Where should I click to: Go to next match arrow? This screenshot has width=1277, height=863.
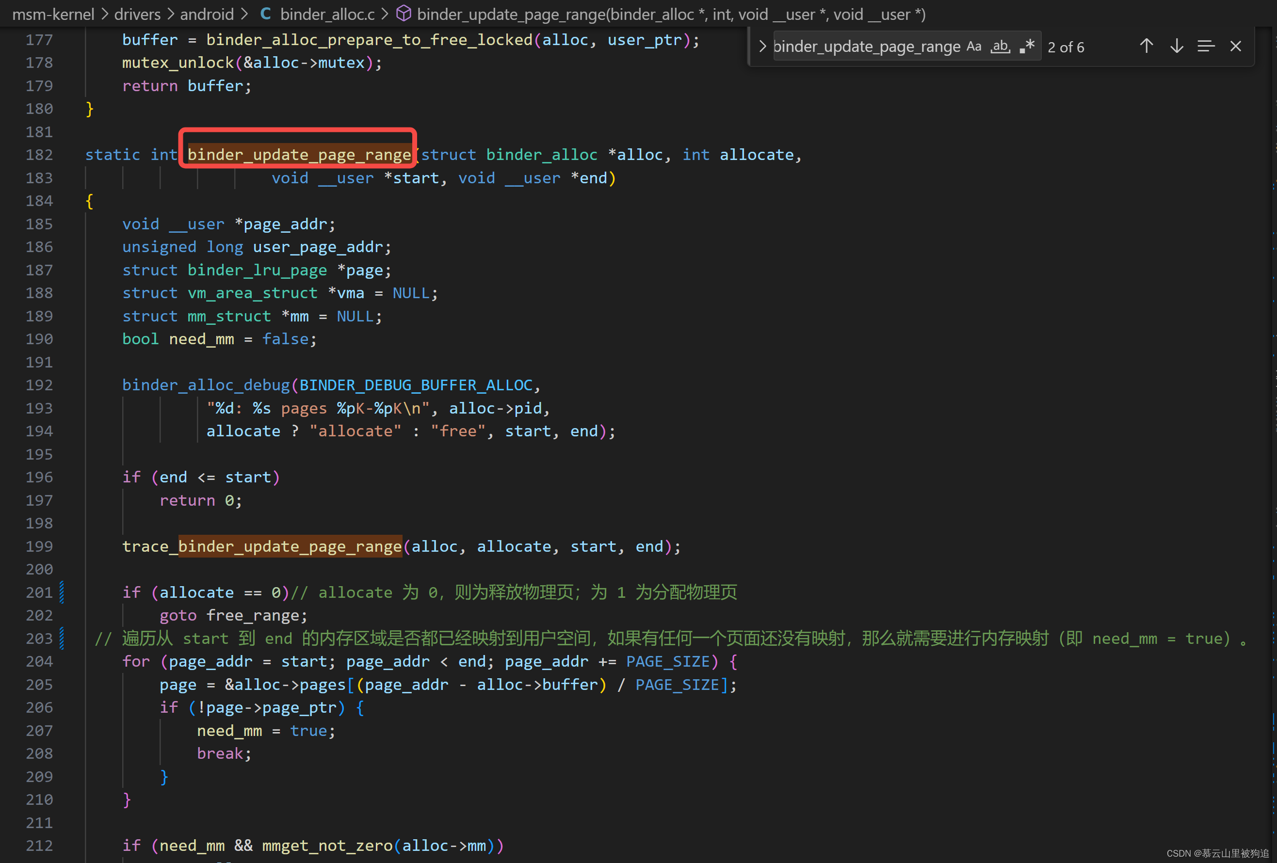[x=1176, y=47]
